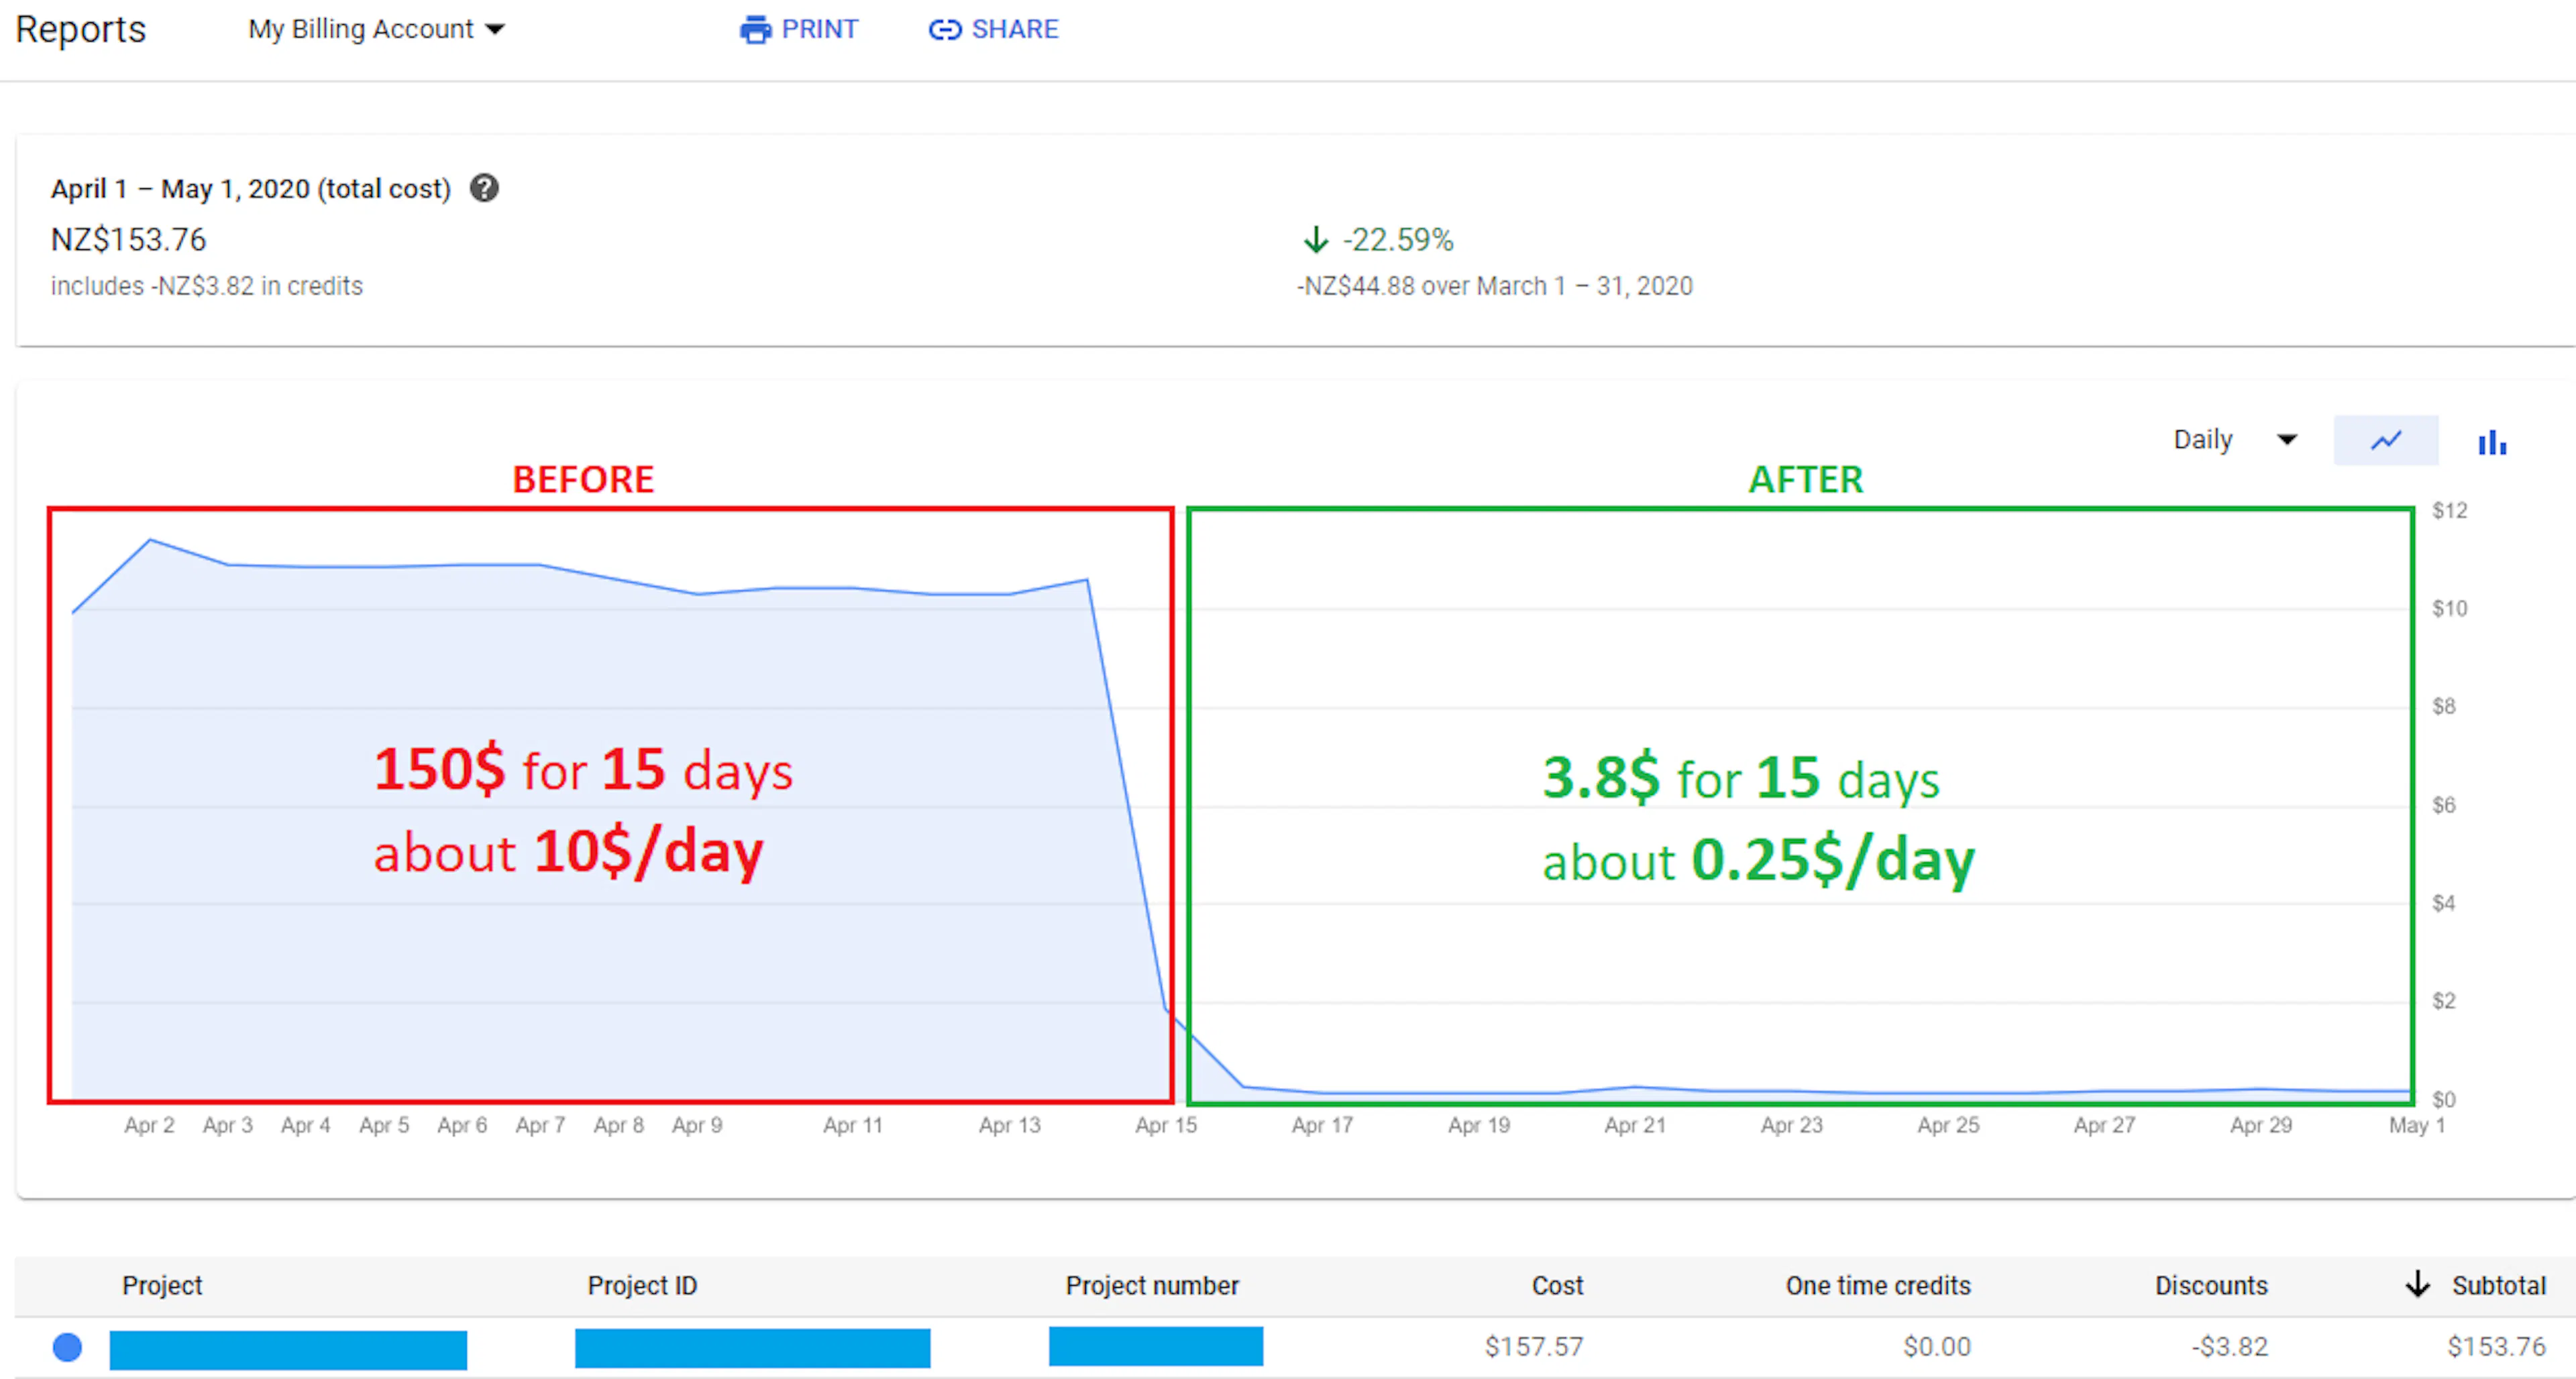Click the Discounts column header
The height and width of the screenshot is (1379, 2576).
click(x=2211, y=1285)
